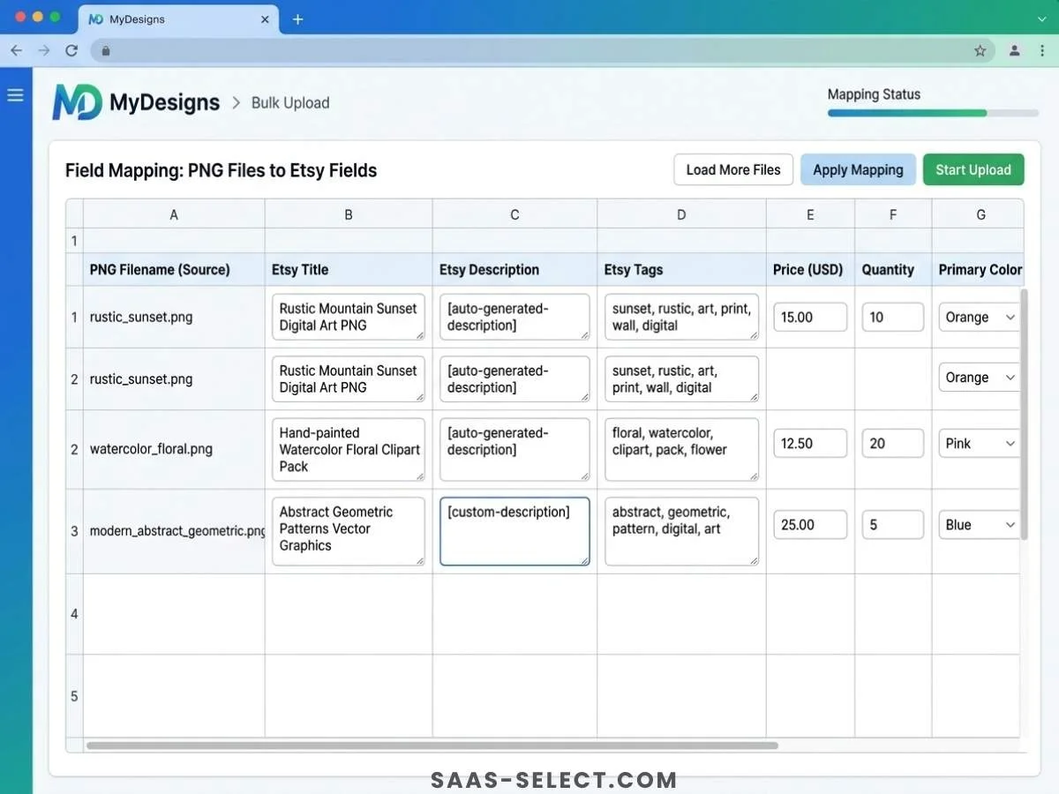Open the browser profile icon
The height and width of the screenshot is (794, 1059).
1015,51
